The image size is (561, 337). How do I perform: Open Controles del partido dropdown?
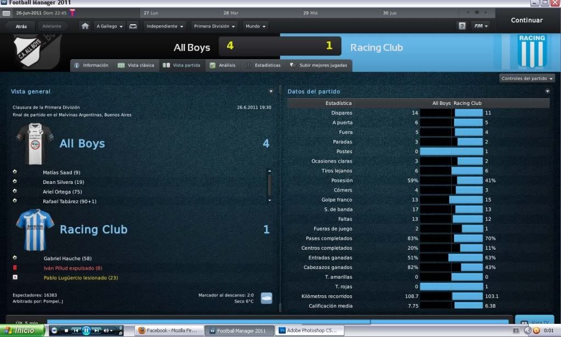point(527,78)
